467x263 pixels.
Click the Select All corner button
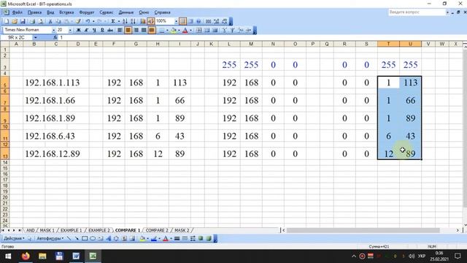coord(4,44)
